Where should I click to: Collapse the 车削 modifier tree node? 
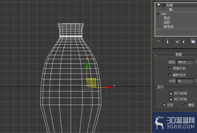click(x=163, y=5)
